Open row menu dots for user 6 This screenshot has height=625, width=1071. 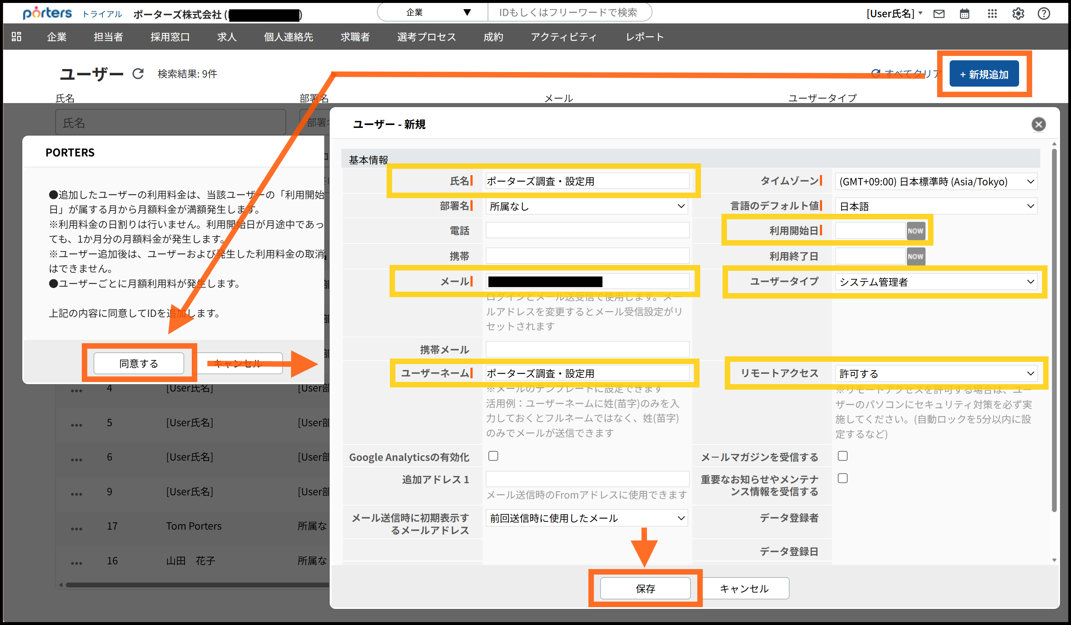point(76,460)
